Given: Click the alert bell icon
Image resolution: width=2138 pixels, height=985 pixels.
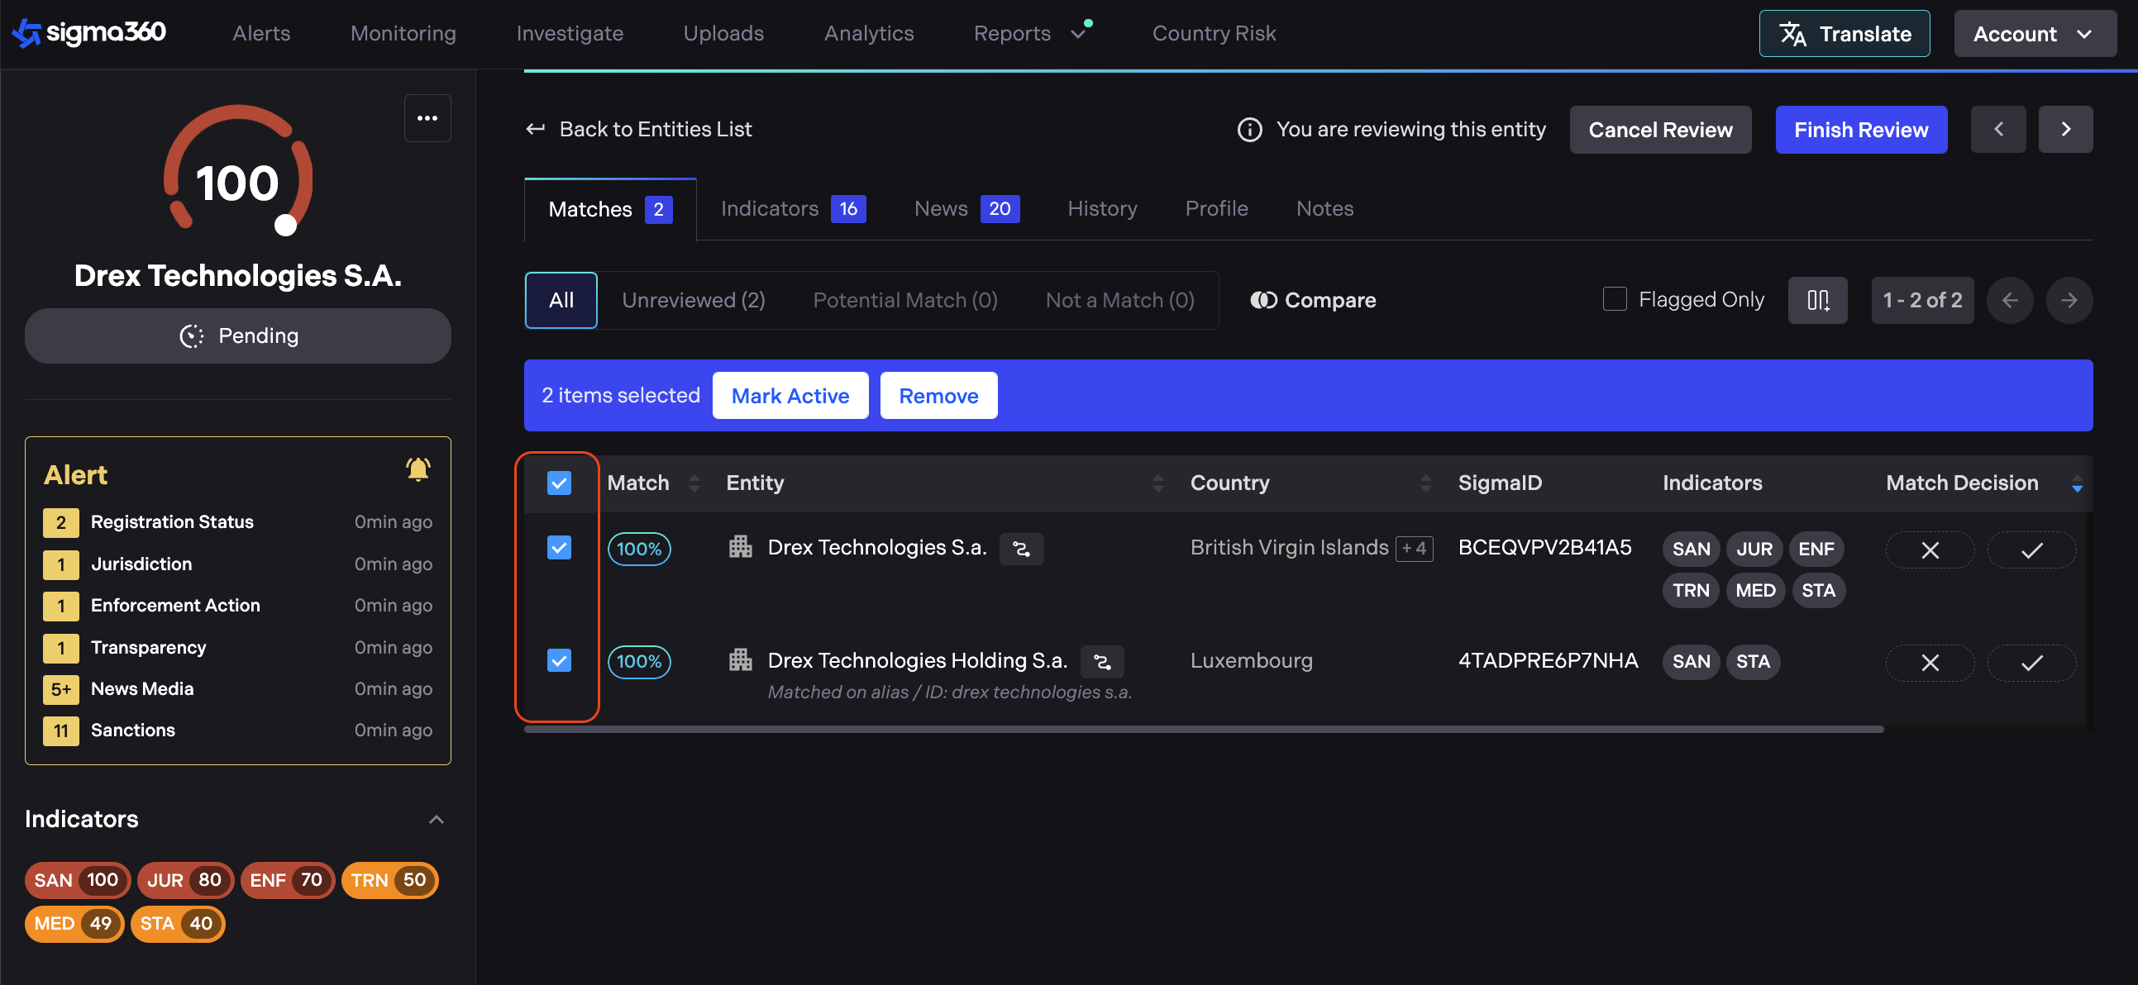Looking at the screenshot, I should point(418,470).
